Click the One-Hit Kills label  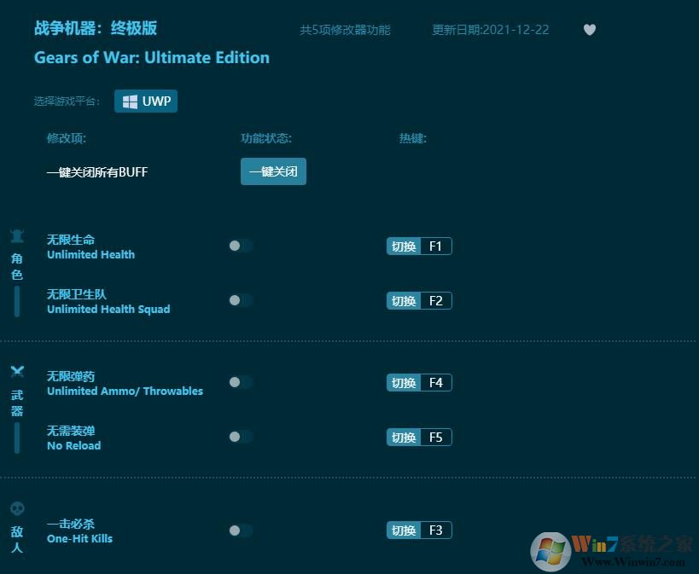click(x=79, y=538)
